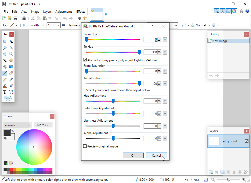The image size is (251, 183).
Task: Select the Eraser tool
Action: [x=11, y=73]
